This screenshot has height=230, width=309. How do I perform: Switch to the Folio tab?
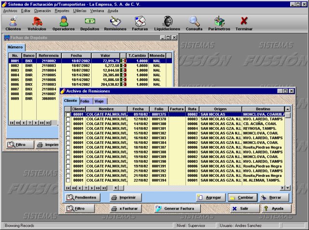coord(85,101)
